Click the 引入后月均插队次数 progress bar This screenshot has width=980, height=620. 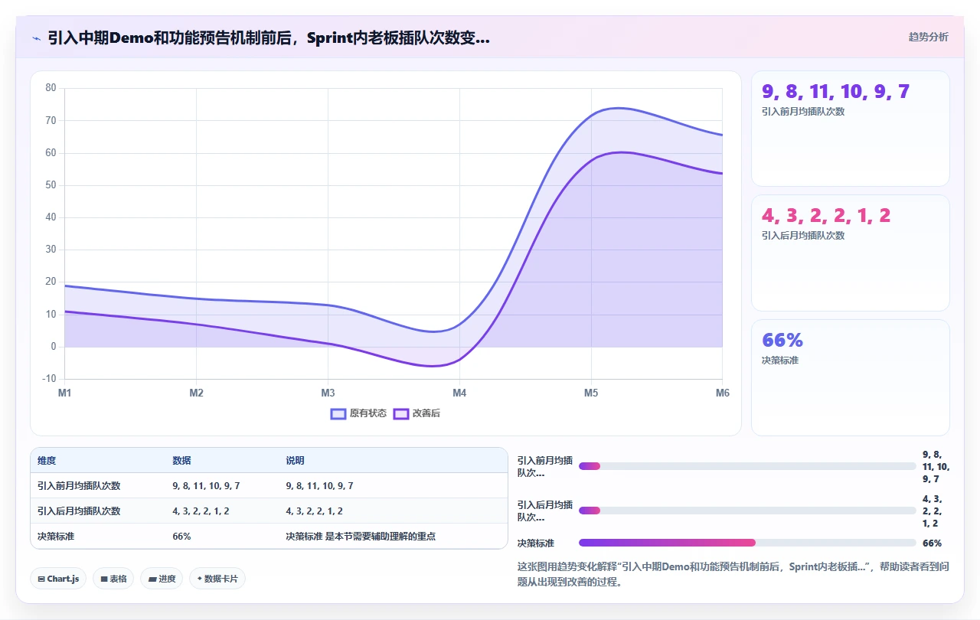747,511
